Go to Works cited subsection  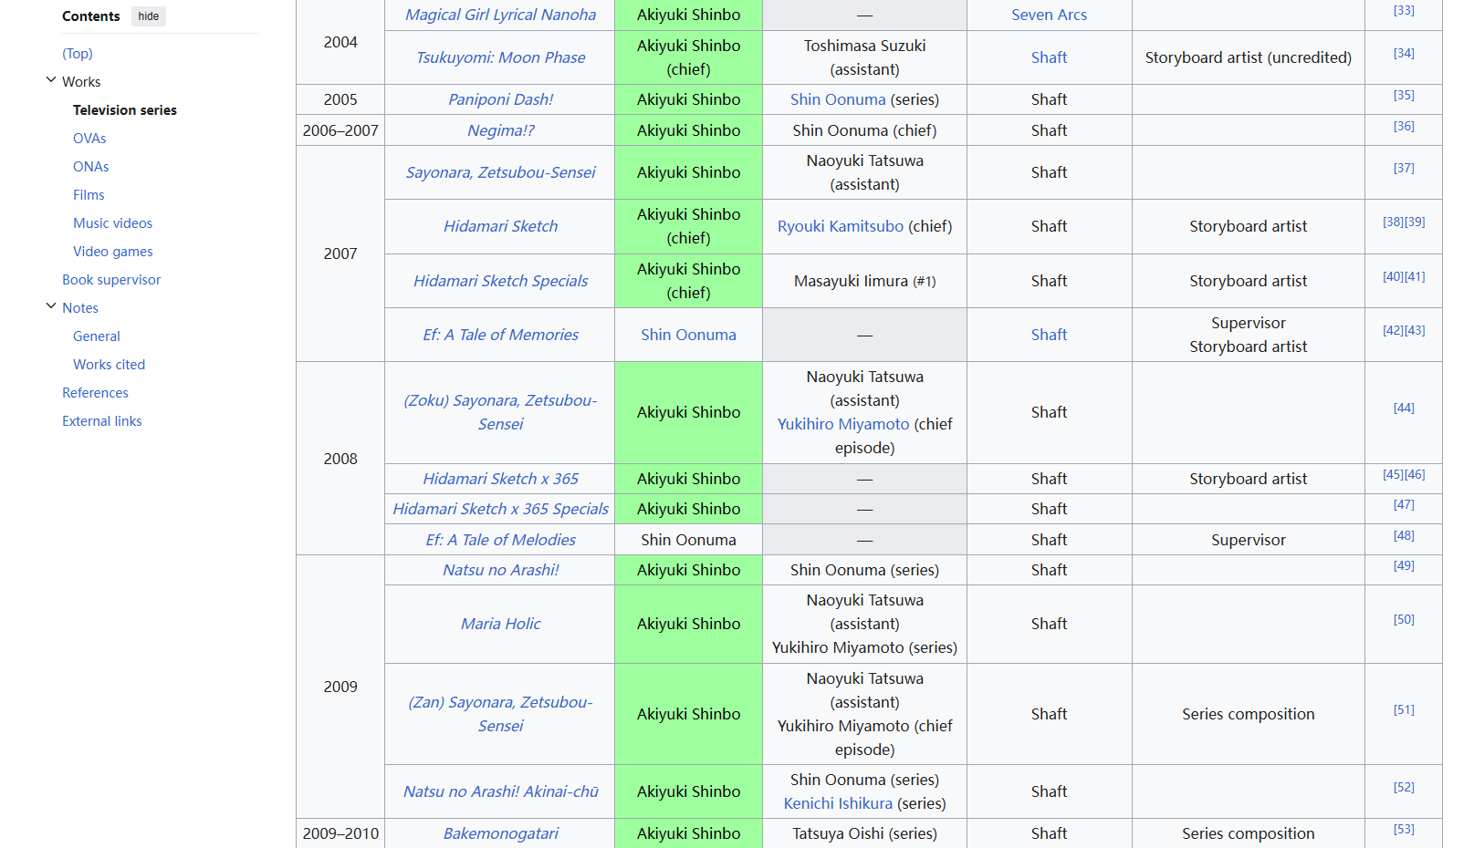(110, 365)
